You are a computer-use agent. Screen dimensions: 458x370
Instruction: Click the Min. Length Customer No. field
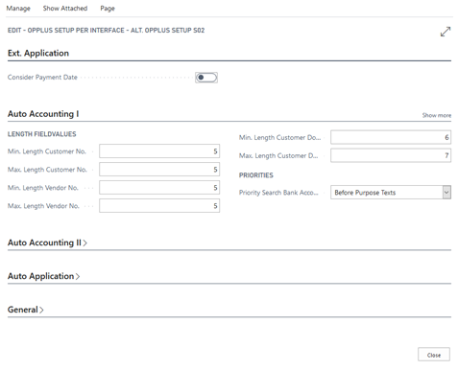(159, 151)
